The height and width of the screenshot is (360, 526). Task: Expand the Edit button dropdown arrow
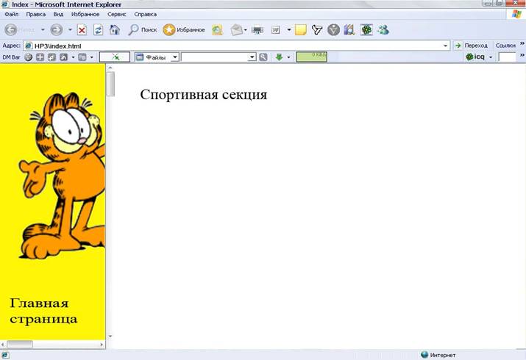click(x=289, y=30)
